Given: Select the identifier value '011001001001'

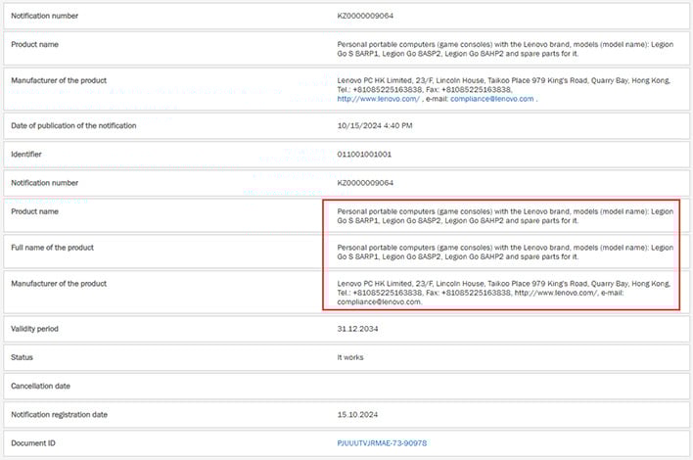Looking at the screenshot, I should click(x=364, y=155).
